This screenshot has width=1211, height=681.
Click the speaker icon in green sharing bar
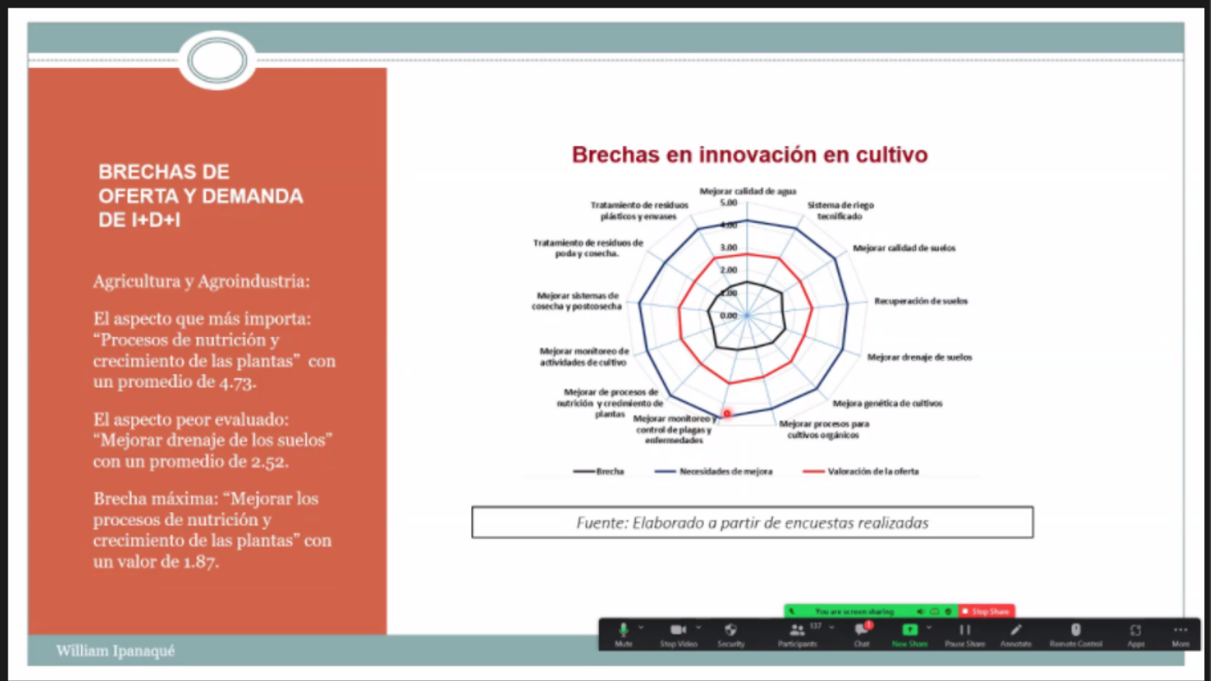(920, 611)
